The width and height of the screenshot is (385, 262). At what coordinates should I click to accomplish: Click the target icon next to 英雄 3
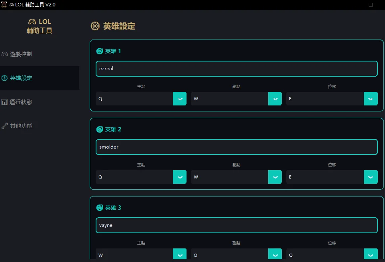tap(100, 208)
